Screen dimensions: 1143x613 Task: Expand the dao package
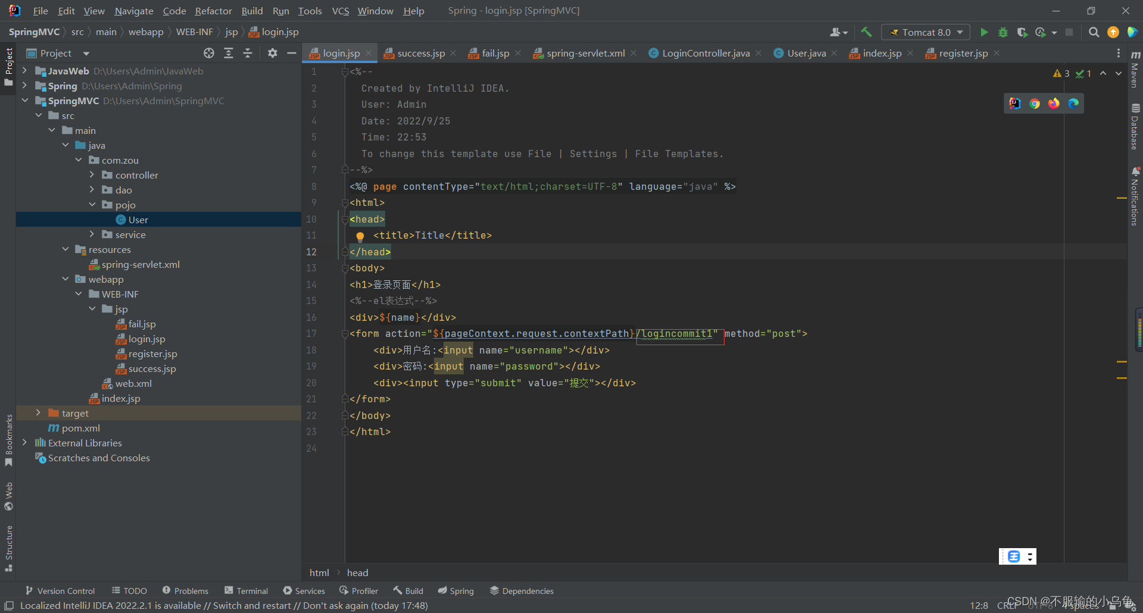pyautogui.click(x=92, y=190)
